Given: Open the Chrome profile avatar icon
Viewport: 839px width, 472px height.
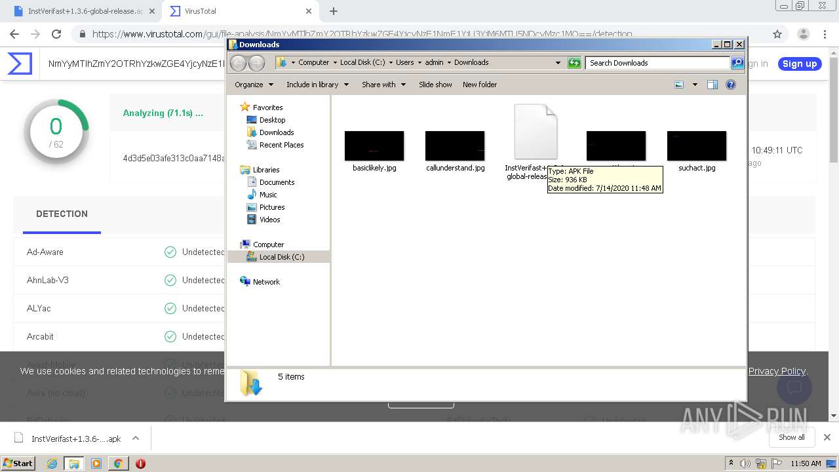Looking at the screenshot, I should [x=803, y=34].
